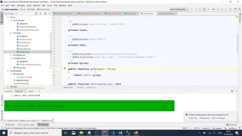The height and width of the screenshot is (136, 242).
Task: Open the Add Configuration dropdown
Action: (179, 9)
